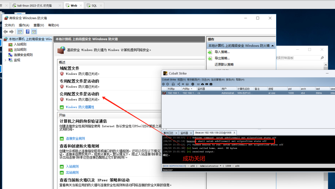Click the keystrokes icon in Cobalt Strike toolbar
Image resolution: width=335 pixels, height=189 pixels.
(x=198, y=84)
